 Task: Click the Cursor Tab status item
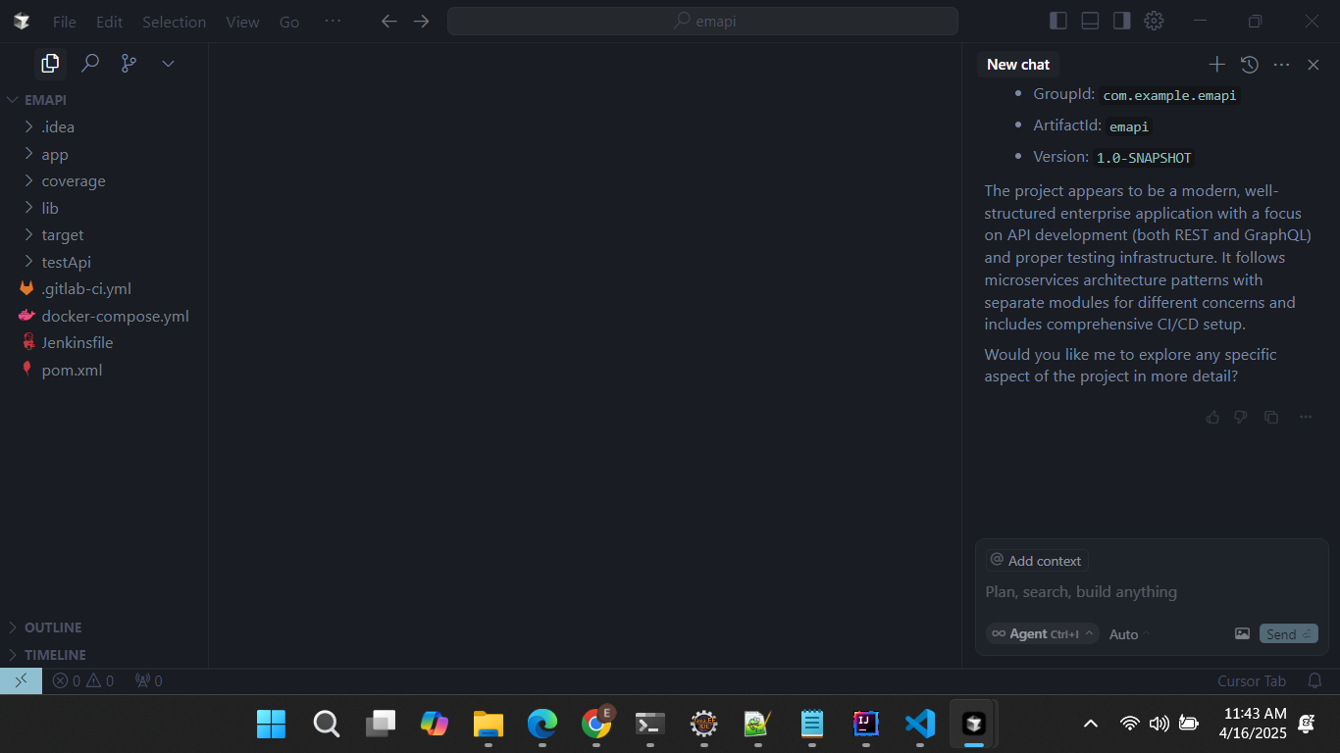(x=1252, y=680)
